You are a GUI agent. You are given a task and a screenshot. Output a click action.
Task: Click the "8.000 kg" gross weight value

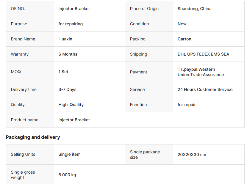pyautogui.click(x=67, y=175)
